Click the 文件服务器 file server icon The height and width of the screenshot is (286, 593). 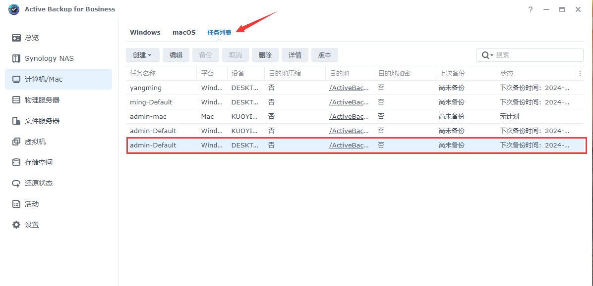coord(16,121)
